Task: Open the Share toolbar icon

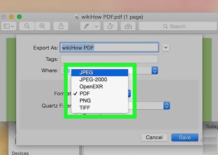Action: [61, 26]
